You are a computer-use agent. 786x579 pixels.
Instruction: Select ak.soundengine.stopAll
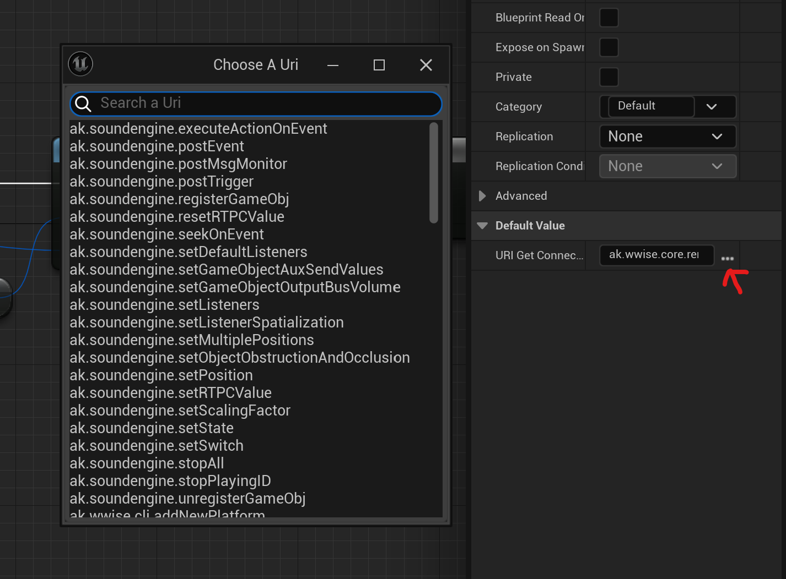[x=147, y=463]
